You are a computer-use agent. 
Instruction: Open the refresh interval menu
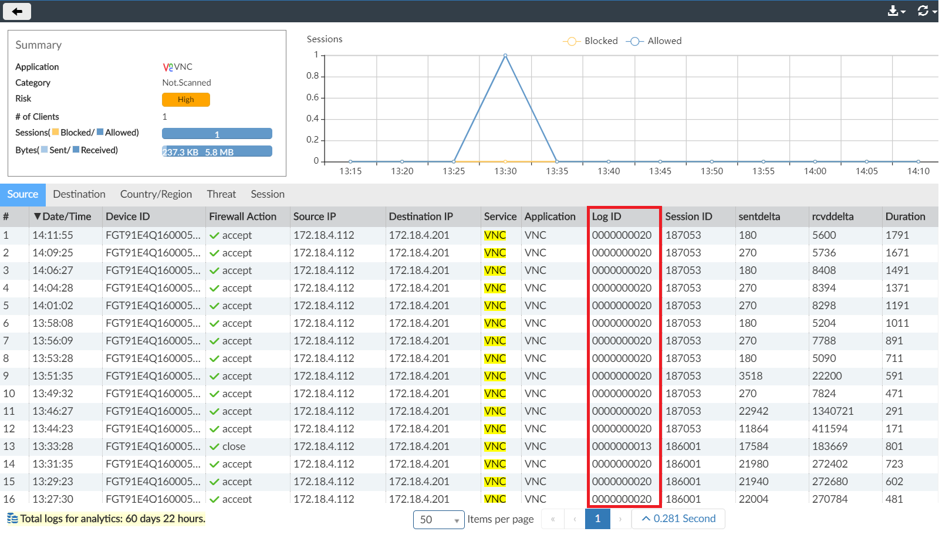[926, 11]
